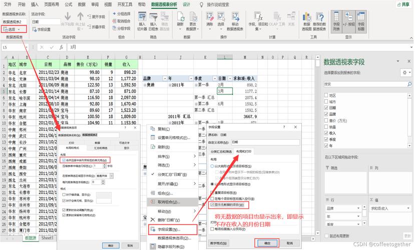Viewport: 415px width, 250px height.
Task: Click the 插入日程表 (Insert Timeline) icon
Action: tap(154, 21)
